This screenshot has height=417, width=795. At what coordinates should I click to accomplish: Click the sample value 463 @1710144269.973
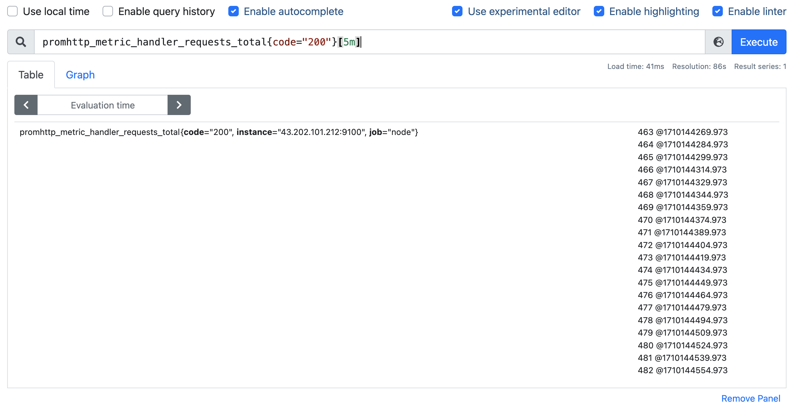[683, 132]
